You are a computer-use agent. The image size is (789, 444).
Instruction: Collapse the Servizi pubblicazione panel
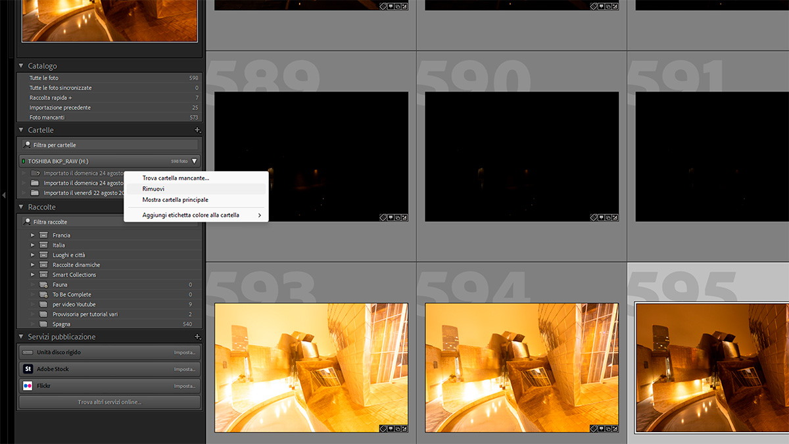[x=21, y=337]
